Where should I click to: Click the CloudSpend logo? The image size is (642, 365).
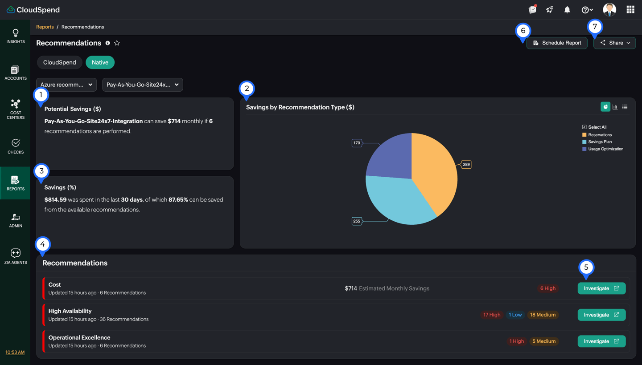tap(33, 10)
